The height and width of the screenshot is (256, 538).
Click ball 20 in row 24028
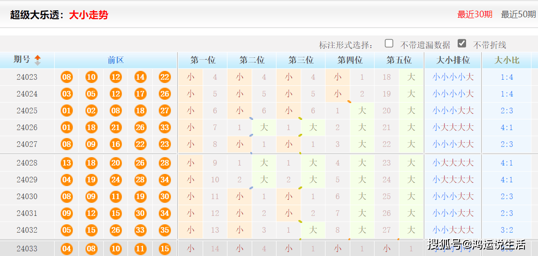click(116, 163)
